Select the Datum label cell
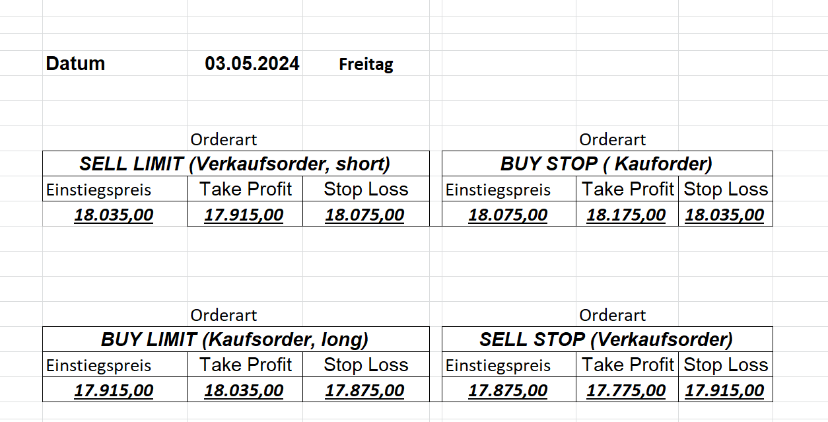This screenshot has height=422, width=828. click(x=75, y=64)
